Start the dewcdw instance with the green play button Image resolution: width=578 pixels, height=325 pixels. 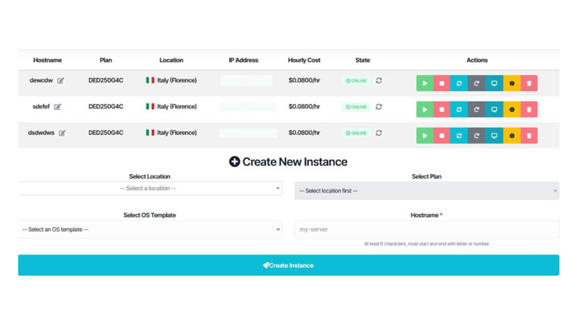click(425, 84)
